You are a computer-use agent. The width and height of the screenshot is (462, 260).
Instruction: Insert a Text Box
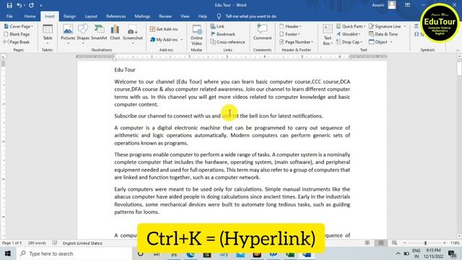[x=327, y=35]
